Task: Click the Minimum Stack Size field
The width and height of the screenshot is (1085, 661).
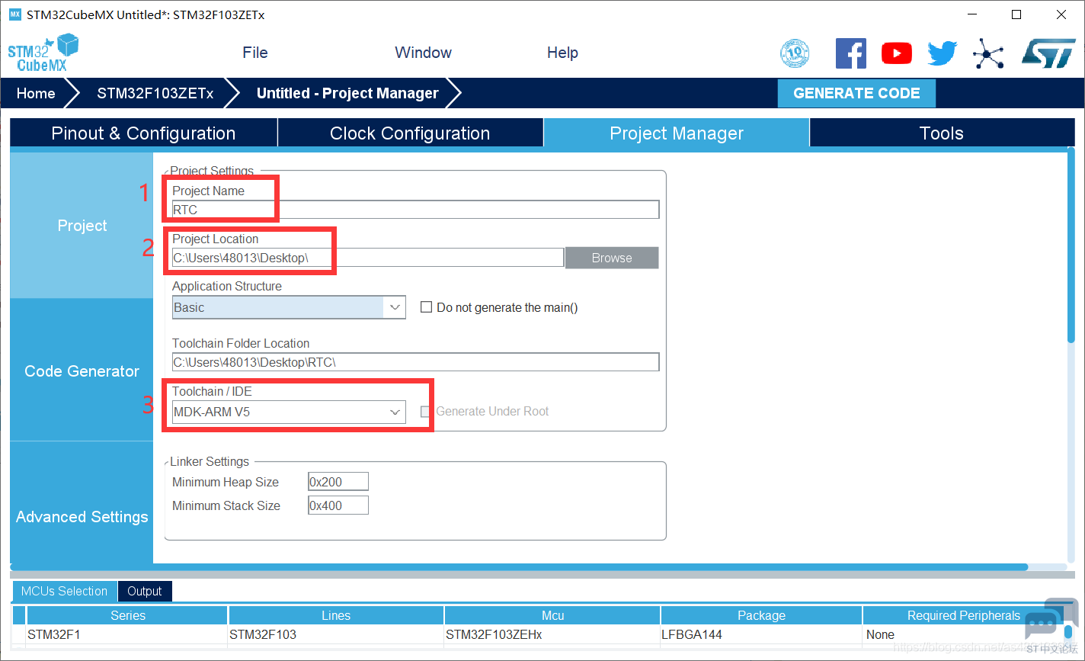Action: [x=338, y=505]
